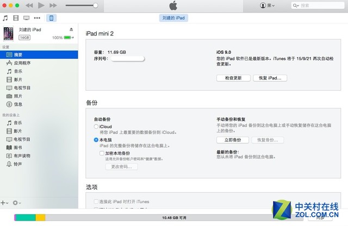This screenshot has width=348, height=226.
Task: Open the add (+) menu at sidebar bottom
Action: click(4, 203)
